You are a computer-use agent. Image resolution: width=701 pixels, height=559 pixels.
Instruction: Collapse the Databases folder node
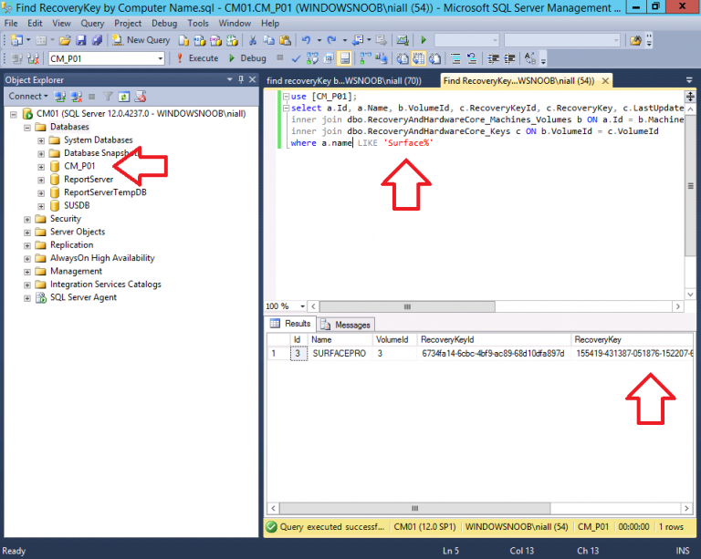coord(27,127)
